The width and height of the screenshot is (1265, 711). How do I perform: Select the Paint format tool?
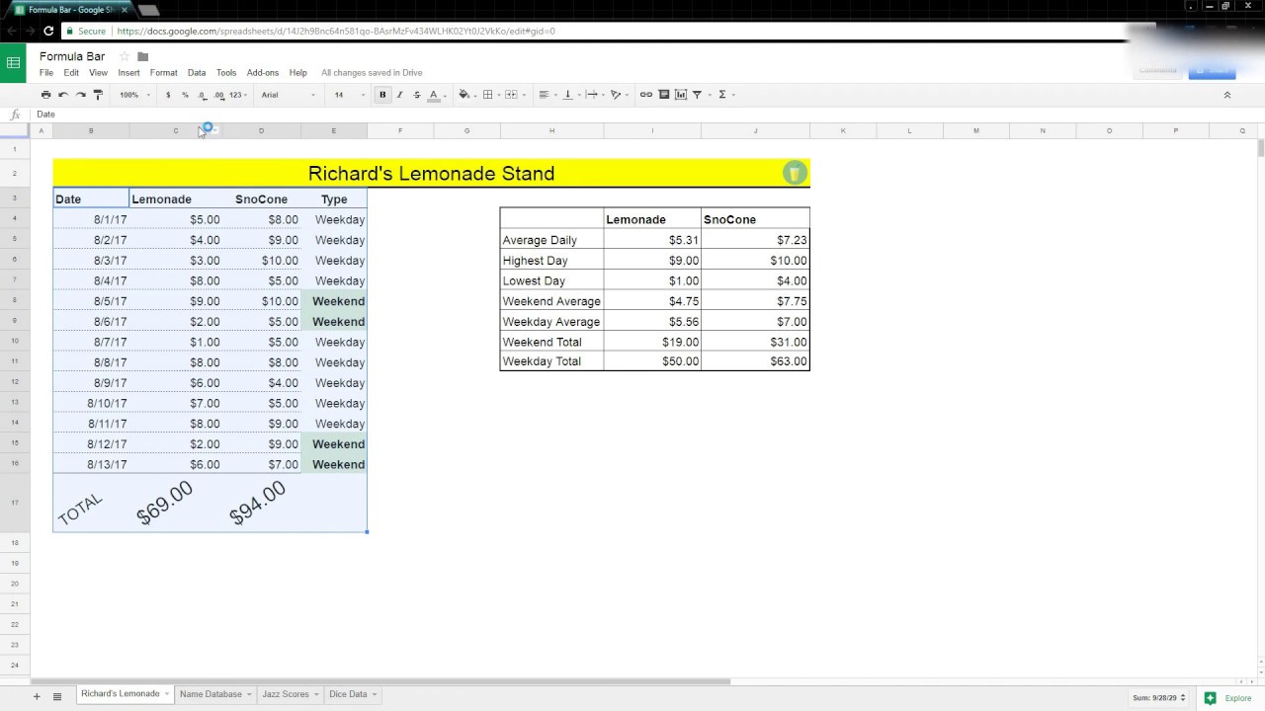98,95
